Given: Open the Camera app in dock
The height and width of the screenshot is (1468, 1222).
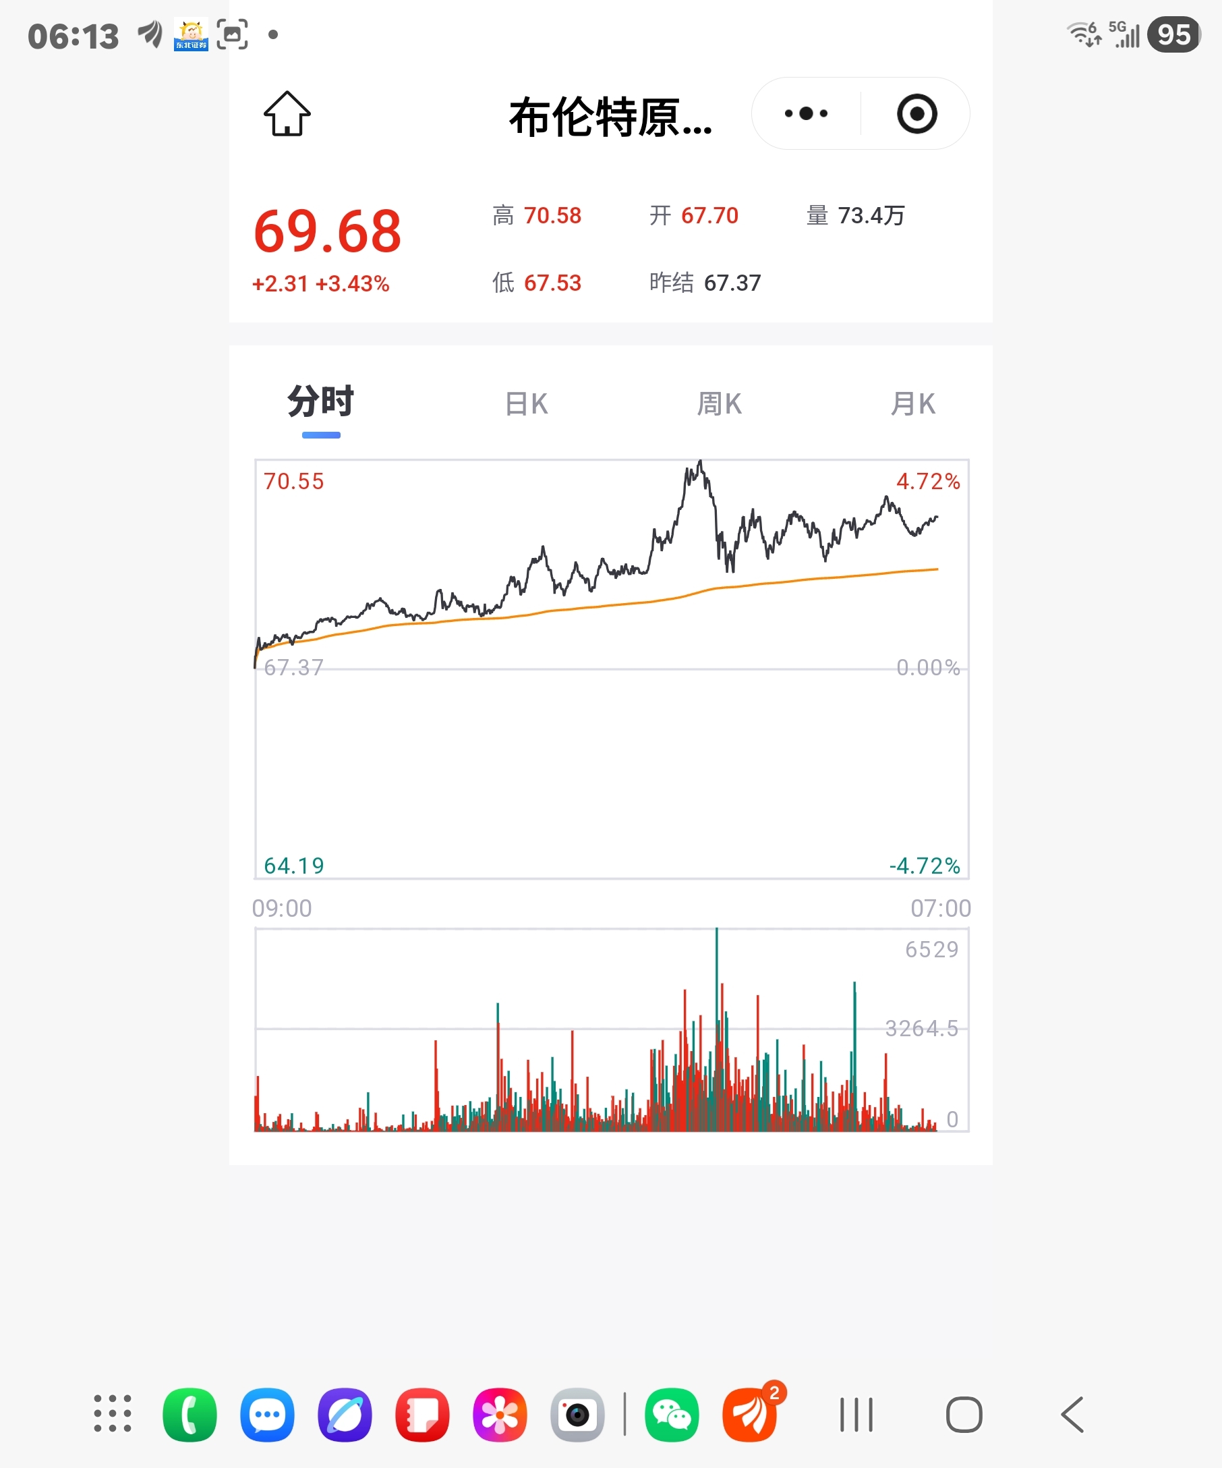Looking at the screenshot, I should click(x=577, y=1415).
